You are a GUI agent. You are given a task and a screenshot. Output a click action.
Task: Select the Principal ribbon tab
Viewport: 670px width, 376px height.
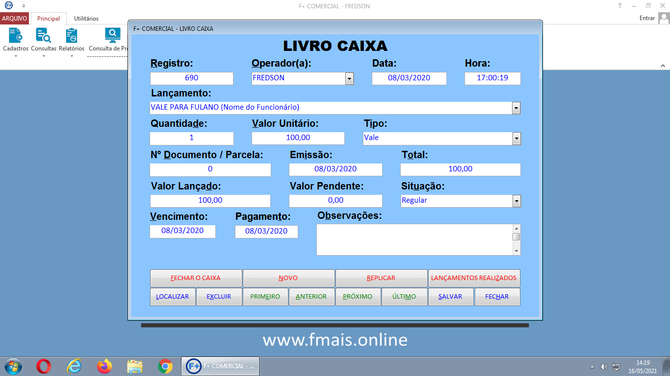point(49,19)
